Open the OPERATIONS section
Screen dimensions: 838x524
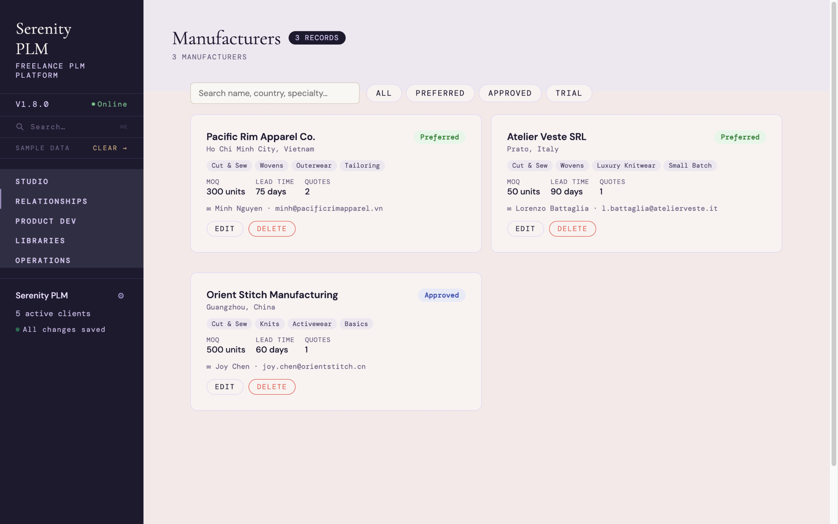[72, 260]
